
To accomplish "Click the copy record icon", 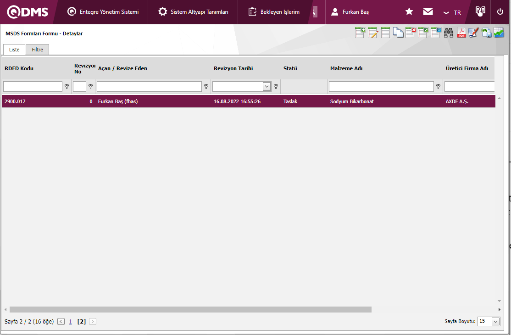I will pos(398,33).
